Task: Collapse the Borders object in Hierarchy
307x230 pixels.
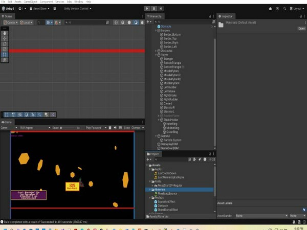Action: [156, 31]
